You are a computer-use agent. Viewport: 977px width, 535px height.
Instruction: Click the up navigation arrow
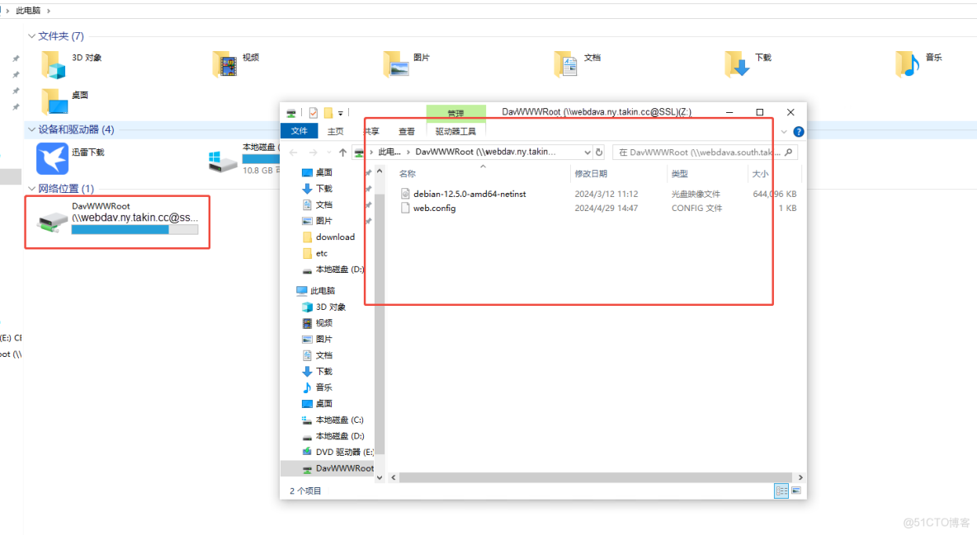pos(342,152)
